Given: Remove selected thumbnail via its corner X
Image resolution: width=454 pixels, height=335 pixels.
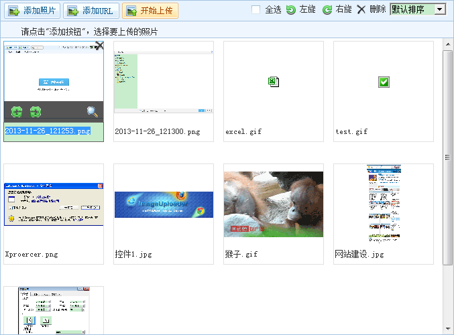Looking at the screenshot, I should 99,45.
